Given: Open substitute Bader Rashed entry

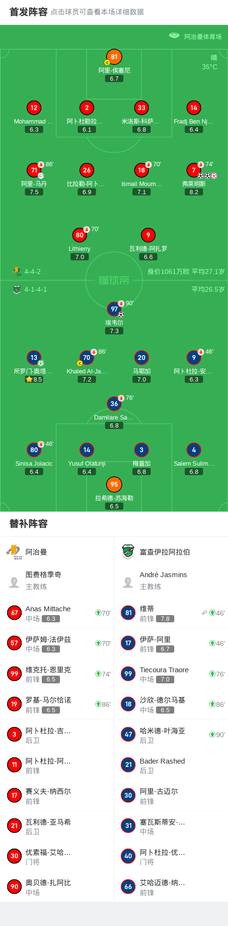Looking at the screenshot, I should (171, 765).
